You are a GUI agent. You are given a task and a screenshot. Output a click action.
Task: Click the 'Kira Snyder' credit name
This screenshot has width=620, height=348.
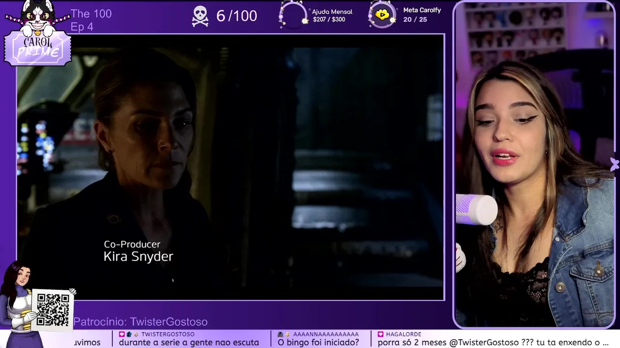(x=138, y=257)
